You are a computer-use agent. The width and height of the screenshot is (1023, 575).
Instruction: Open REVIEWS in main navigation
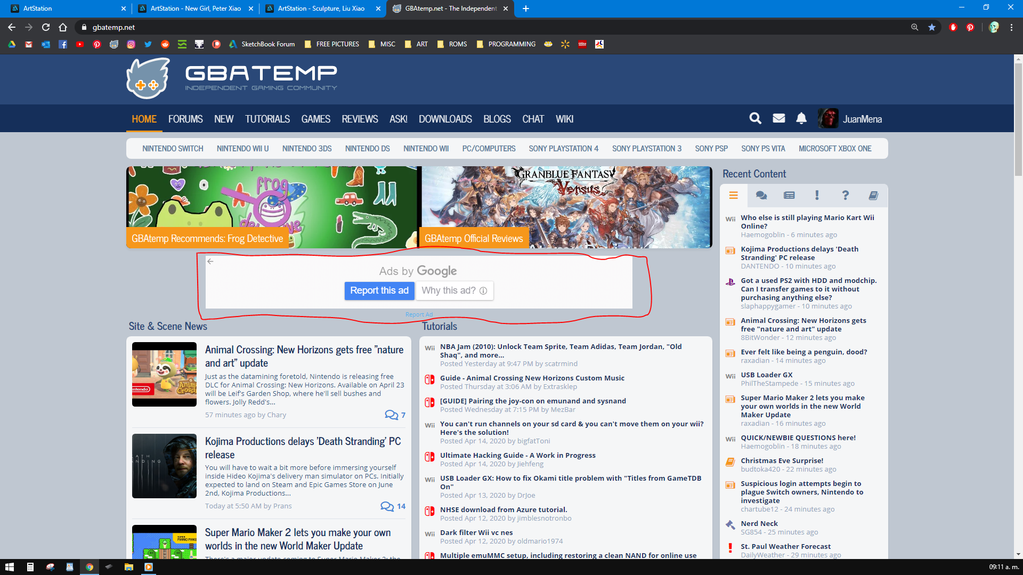click(360, 119)
